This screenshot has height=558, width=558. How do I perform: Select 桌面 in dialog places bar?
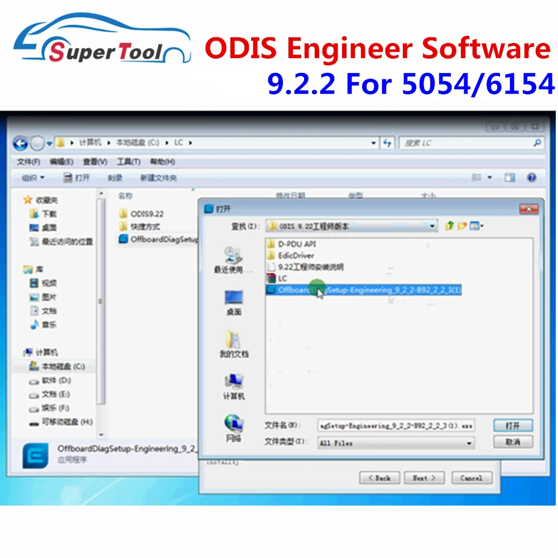pos(233,303)
